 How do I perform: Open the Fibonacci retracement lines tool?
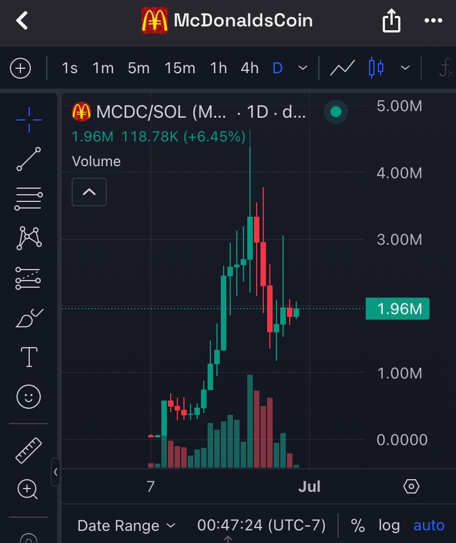click(x=29, y=199)
